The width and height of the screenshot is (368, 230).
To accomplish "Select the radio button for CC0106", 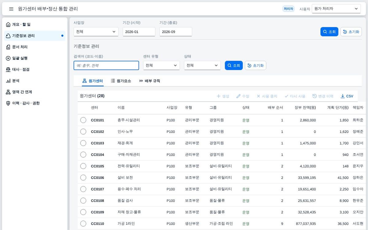I will click(x=83, y=178).
